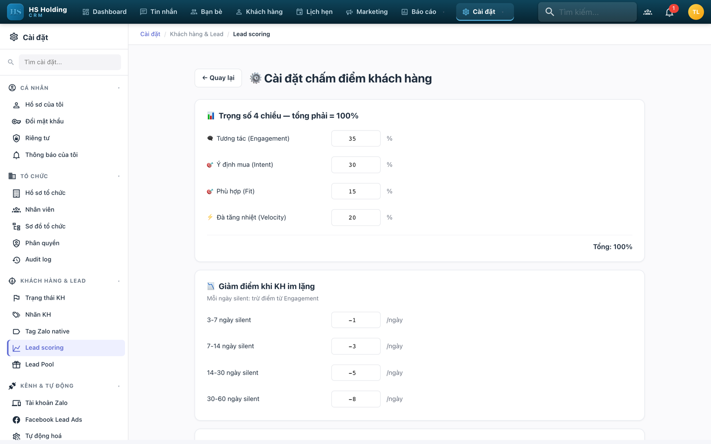Click Cài đặt breadcrumb link
The image size is (711, 444).
pyautogui.click(x=150, y=34)
